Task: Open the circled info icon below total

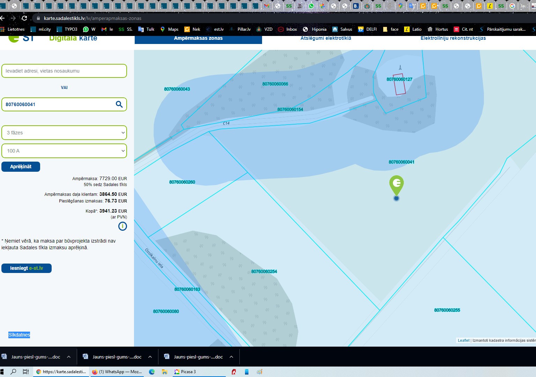Action: click(122, 226)
